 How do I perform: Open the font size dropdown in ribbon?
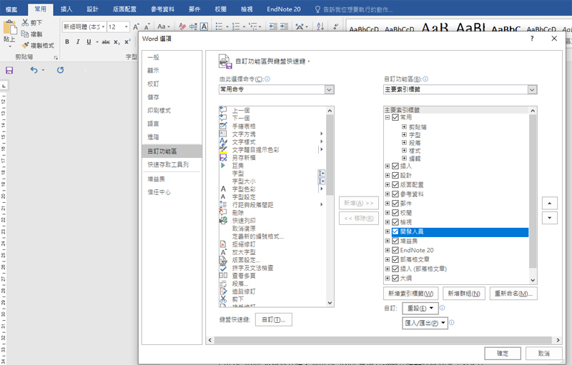point(127,26)
